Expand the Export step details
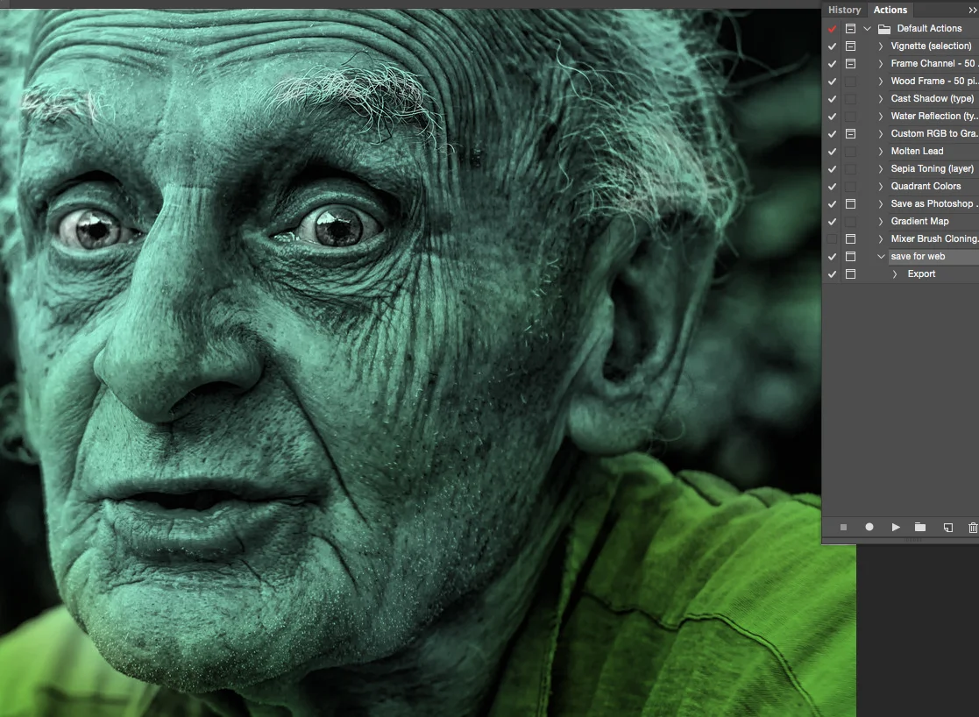 895,273
